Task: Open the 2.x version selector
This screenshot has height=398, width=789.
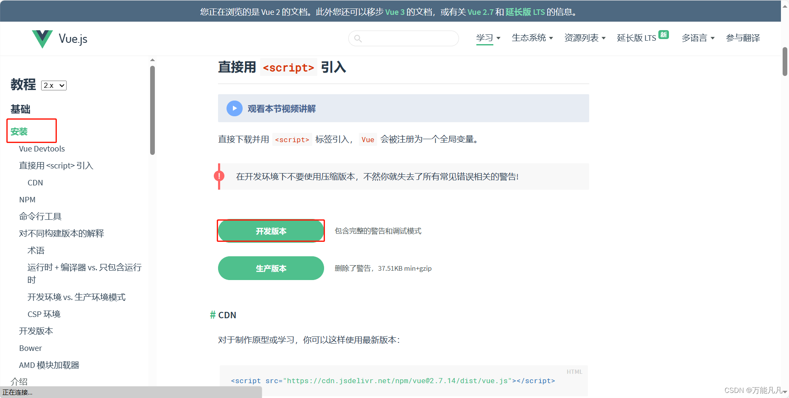Action: pyautogui.click(x=53, y=85)
